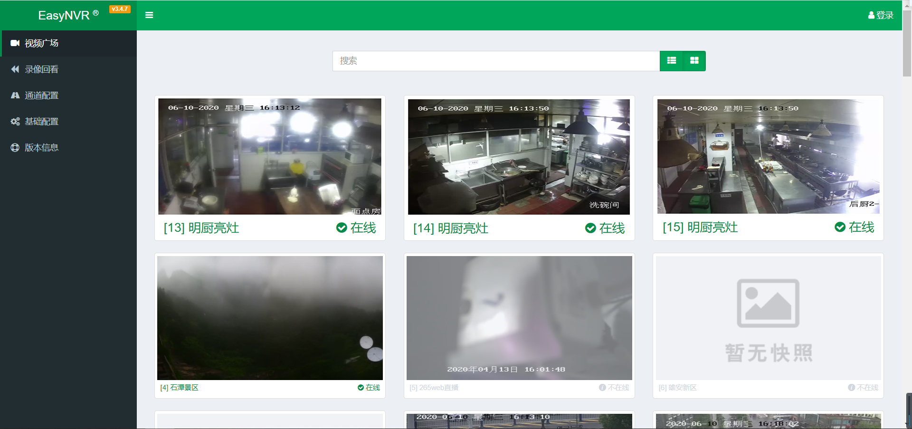Click the [5] 265web直播 title
912x429 pixels.
tap(434, 388)
